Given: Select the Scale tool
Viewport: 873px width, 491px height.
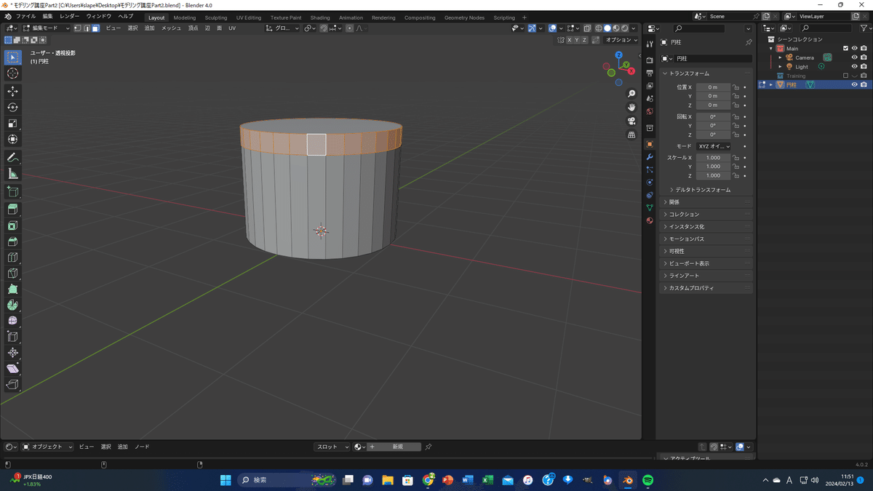Looking at the screenshot, I should click(12, 123).
